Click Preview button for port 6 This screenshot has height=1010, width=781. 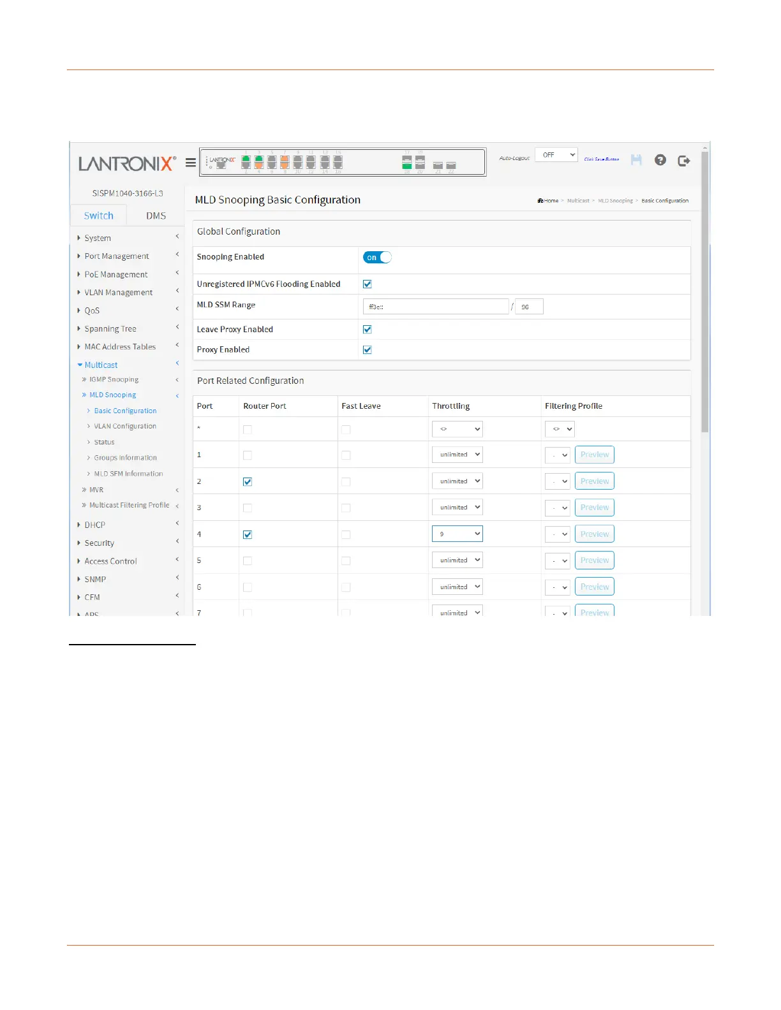(x=595, y=587)
